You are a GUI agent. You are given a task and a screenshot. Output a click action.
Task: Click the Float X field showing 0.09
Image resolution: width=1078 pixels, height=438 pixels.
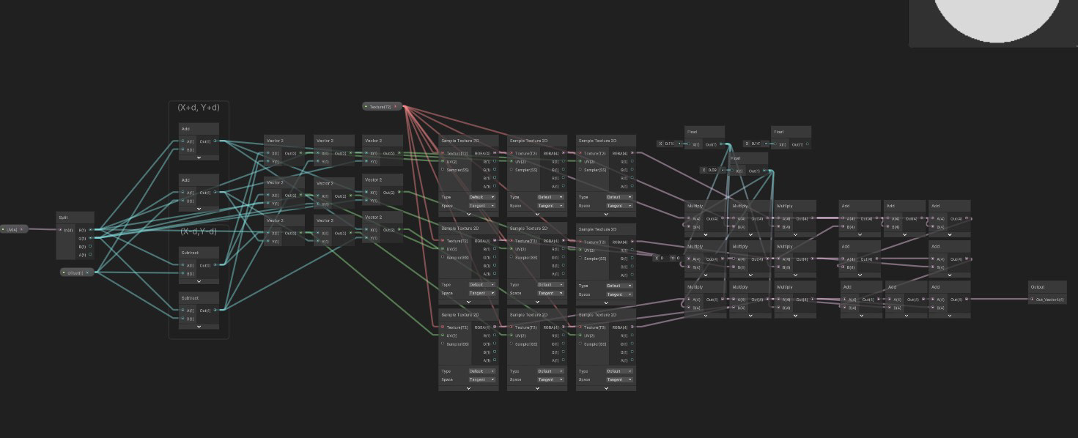tap(712, 171)
